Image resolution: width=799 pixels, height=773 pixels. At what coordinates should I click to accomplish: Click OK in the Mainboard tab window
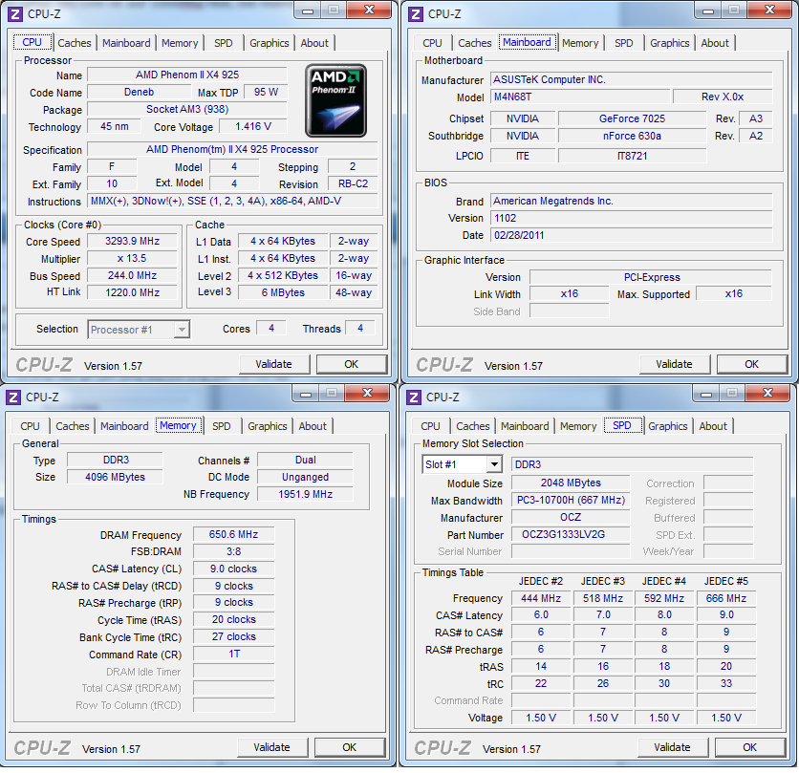pyautogui.click(x=752, y=364)
